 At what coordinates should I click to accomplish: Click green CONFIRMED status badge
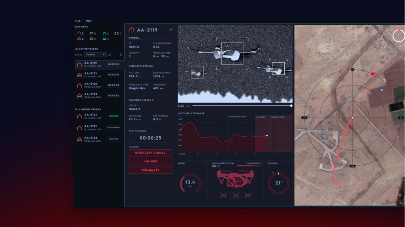click(x=113, y=116)
